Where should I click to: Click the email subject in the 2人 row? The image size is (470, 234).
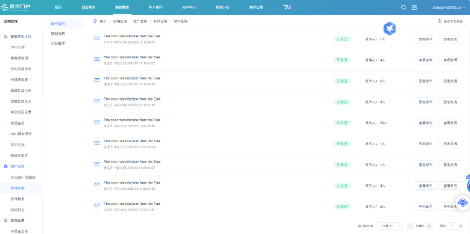[x=132, y=78]
